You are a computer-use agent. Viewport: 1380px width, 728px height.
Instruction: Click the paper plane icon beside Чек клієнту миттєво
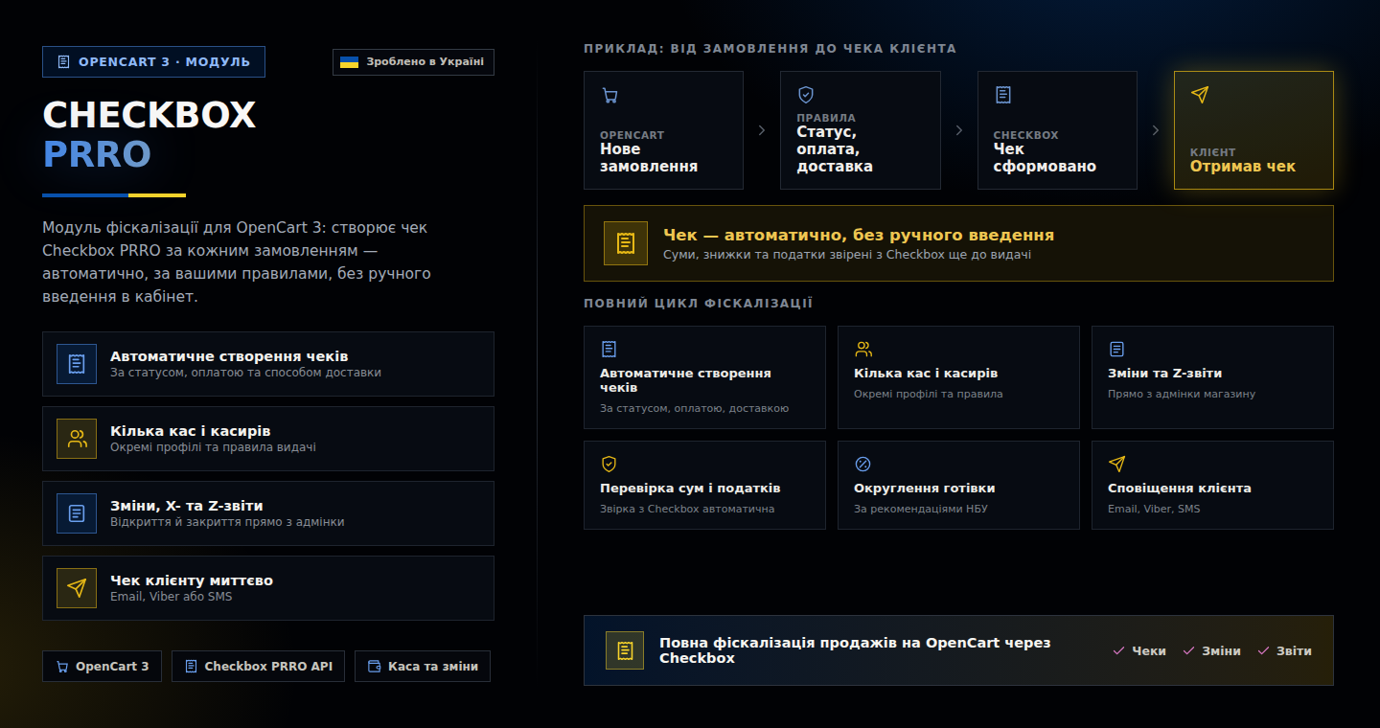click(x=77, y=588)
